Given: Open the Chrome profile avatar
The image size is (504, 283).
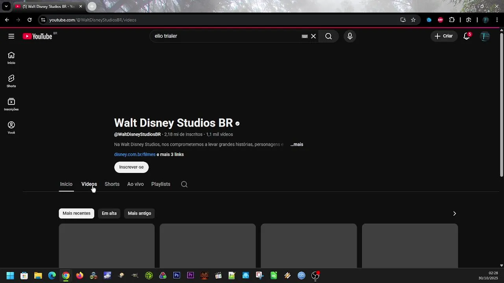Looking at the screenshot, I should tap(485, 20).
